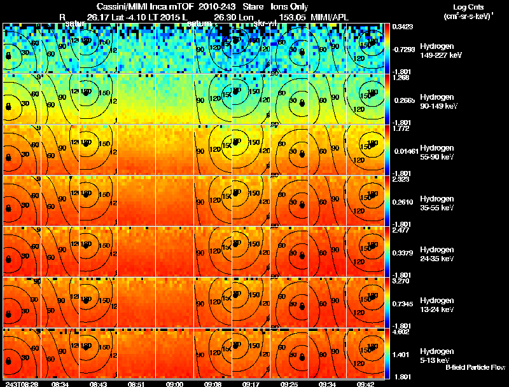Click the '2.323' color scale maximum

pos(401,179)
